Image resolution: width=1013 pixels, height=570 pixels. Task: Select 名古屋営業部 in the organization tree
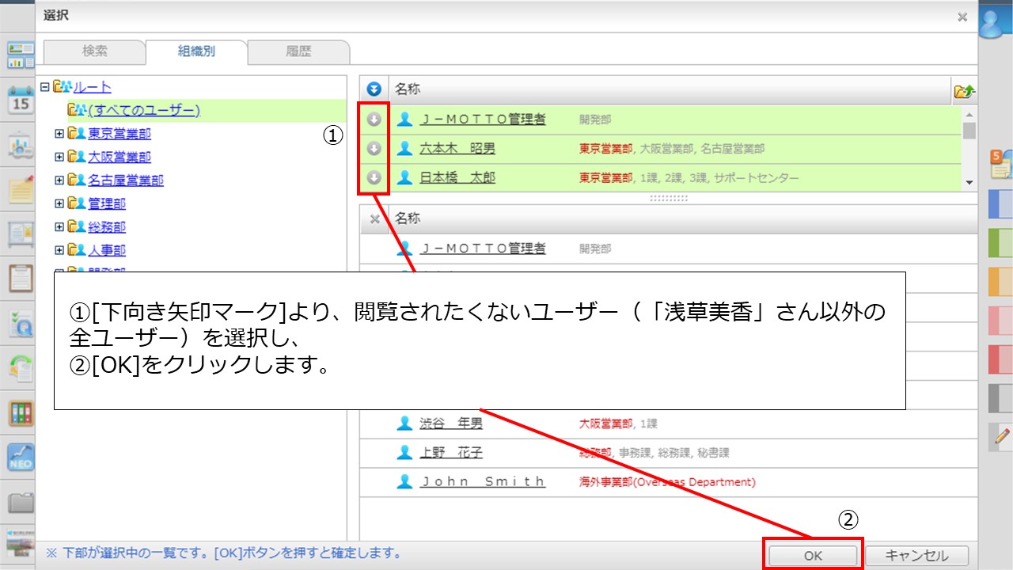(x=125, y=180)
